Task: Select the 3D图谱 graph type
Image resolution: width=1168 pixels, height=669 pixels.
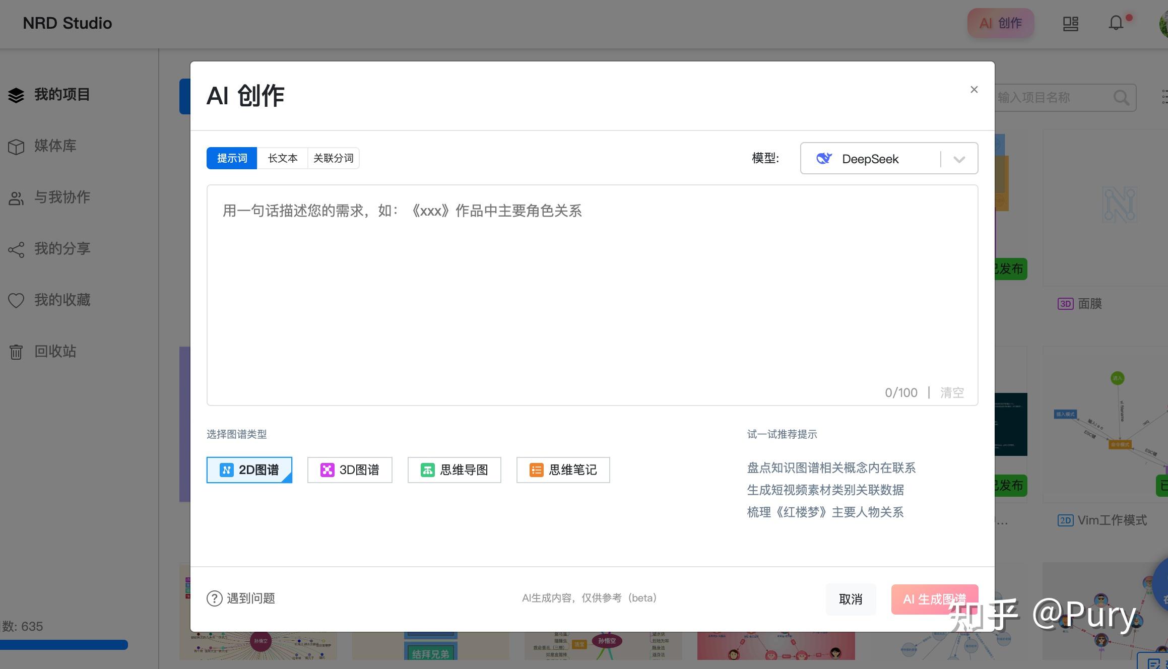Action: point(350,470)
